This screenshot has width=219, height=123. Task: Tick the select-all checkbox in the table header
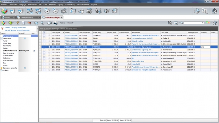44,33
